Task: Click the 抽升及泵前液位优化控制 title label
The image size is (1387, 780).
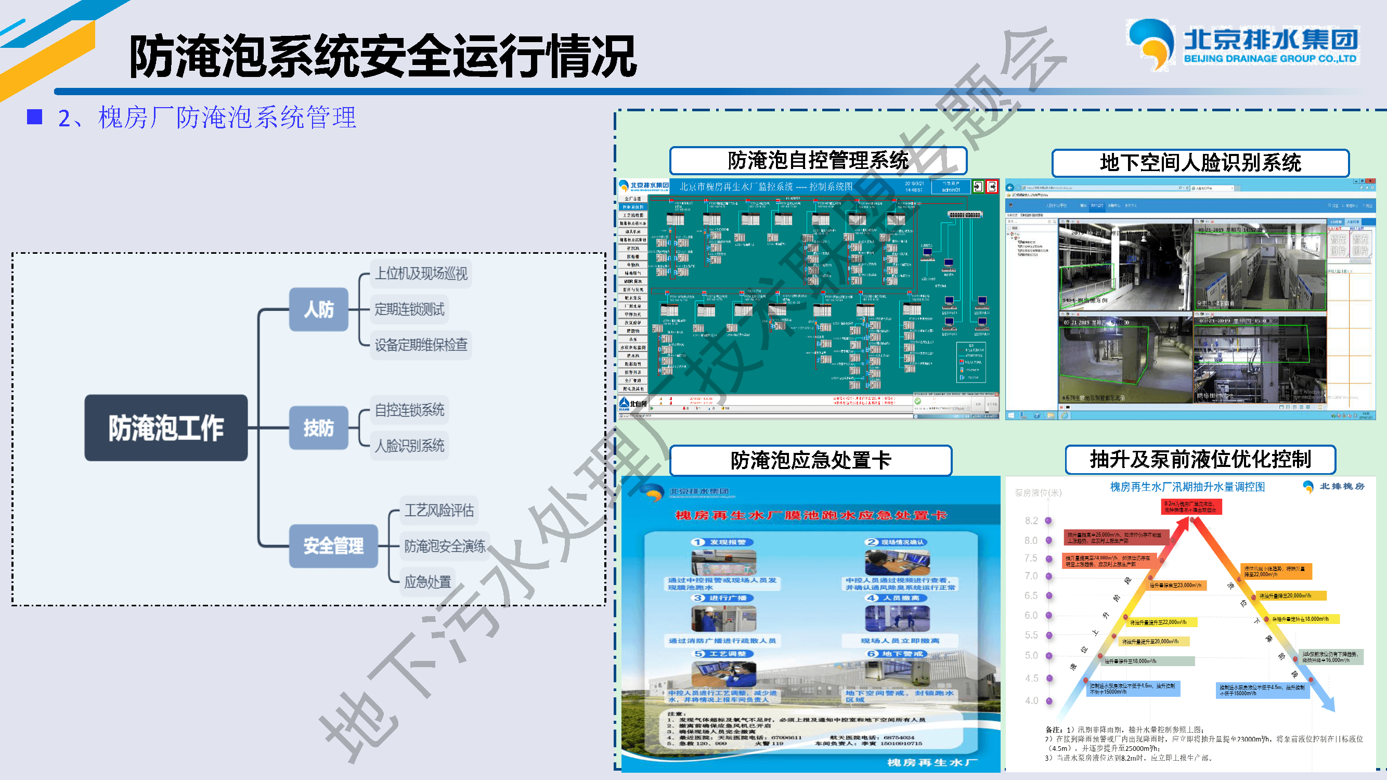Action: tap(1200, 459)
